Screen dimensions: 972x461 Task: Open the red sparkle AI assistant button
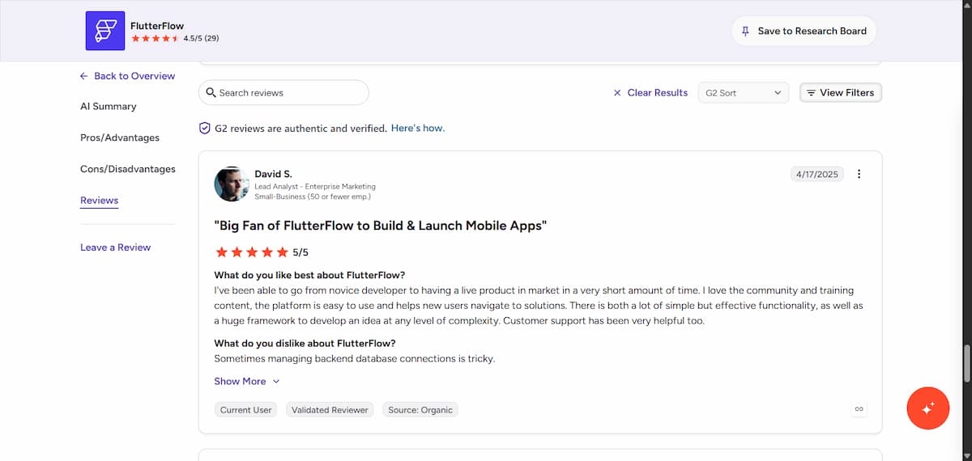pos(928,408)
